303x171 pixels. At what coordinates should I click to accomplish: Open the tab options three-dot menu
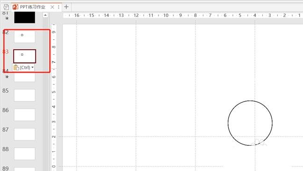58,7
